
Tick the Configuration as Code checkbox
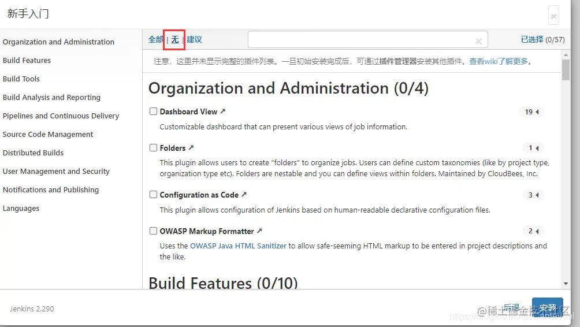[153, 195]
